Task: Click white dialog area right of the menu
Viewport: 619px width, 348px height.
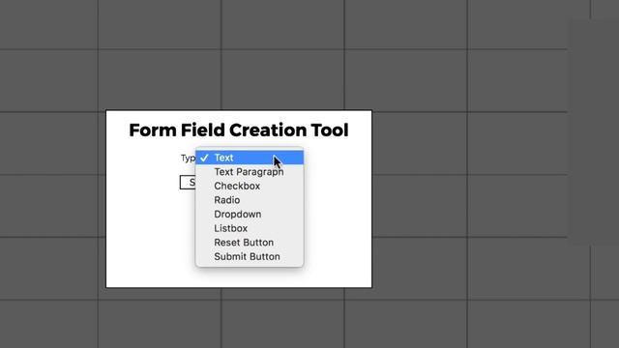Action: [x=338, y=207]
